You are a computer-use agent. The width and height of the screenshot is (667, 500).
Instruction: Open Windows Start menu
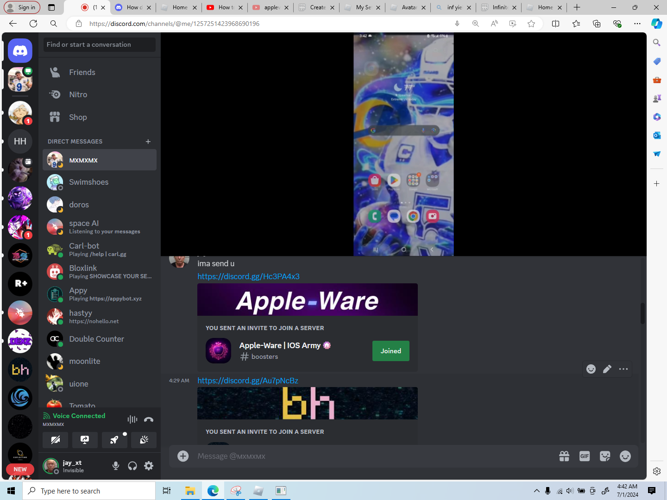[11, 491]
